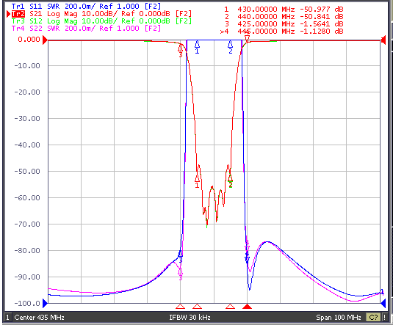Click the blue reference arrow at bottom right
Viewport: 393px width, 325px height.
[383, 303]
